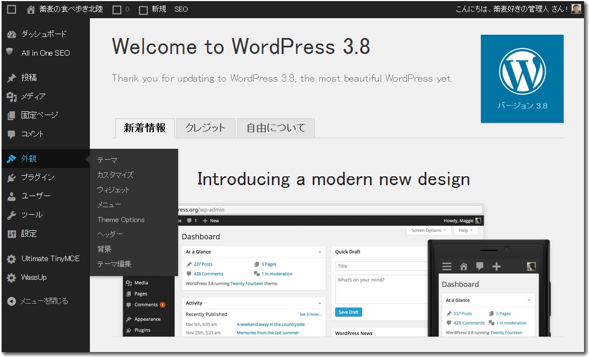Click the 固定ページ pages icon
The image size is (589, 357).
(12, 115)
